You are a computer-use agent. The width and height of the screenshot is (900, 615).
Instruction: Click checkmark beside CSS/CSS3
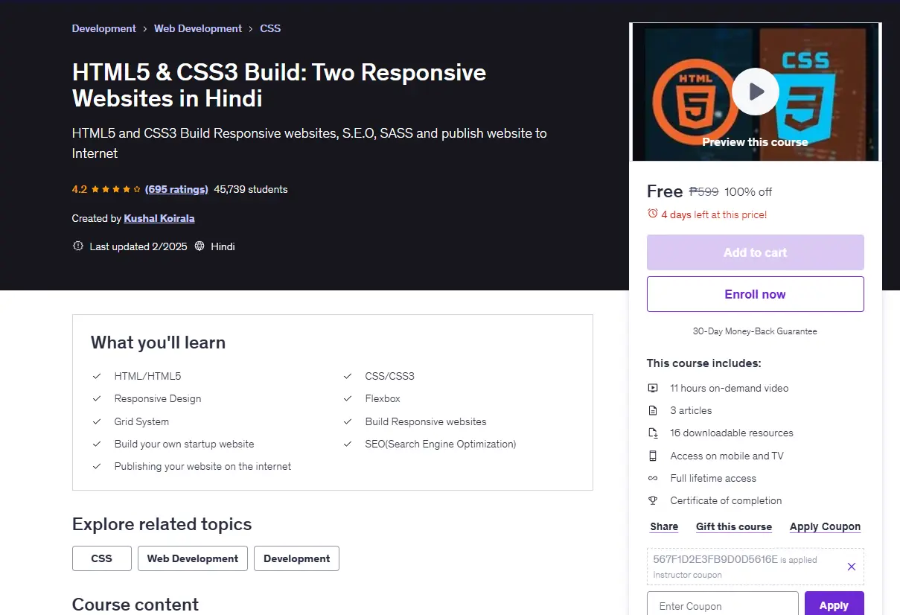348,376
